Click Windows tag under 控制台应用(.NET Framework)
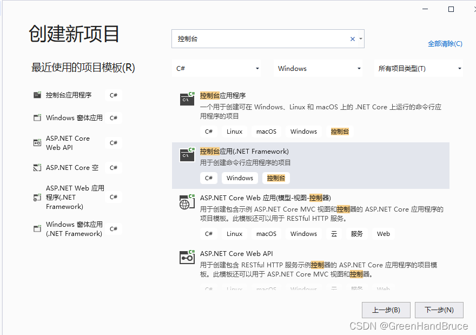This screenshot has height=335, width=476. click(240, 178)
